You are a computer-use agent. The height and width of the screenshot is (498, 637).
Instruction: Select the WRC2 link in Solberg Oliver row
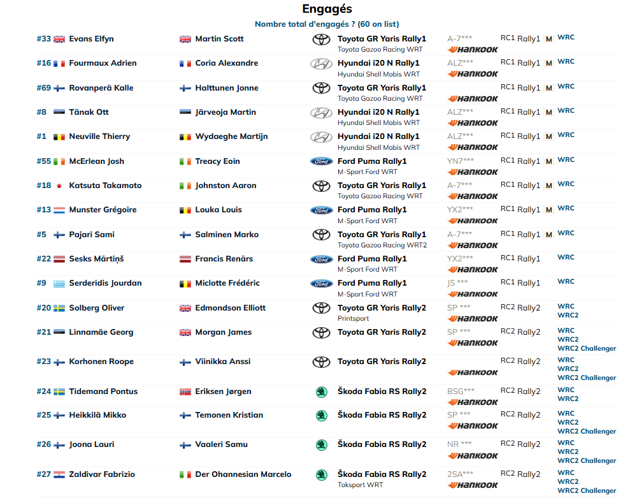(x=568, y=316)
